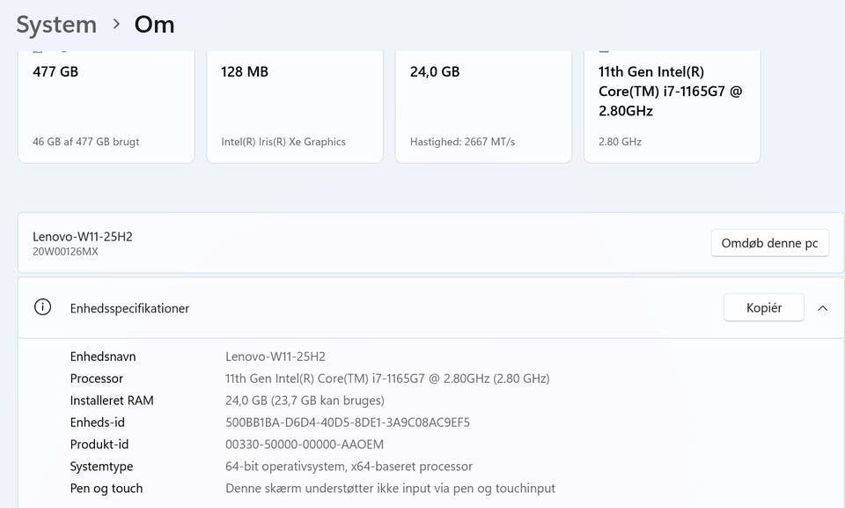Click the Systemtype value text

coord(349,467)
